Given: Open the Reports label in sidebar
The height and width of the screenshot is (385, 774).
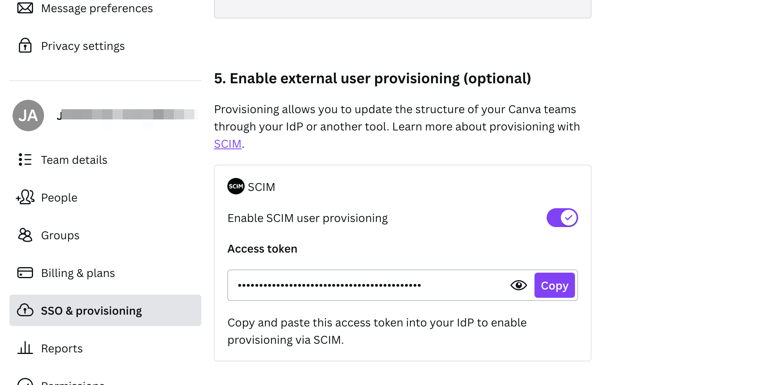Looking at the screenshot, I should (x=62, y=348).
